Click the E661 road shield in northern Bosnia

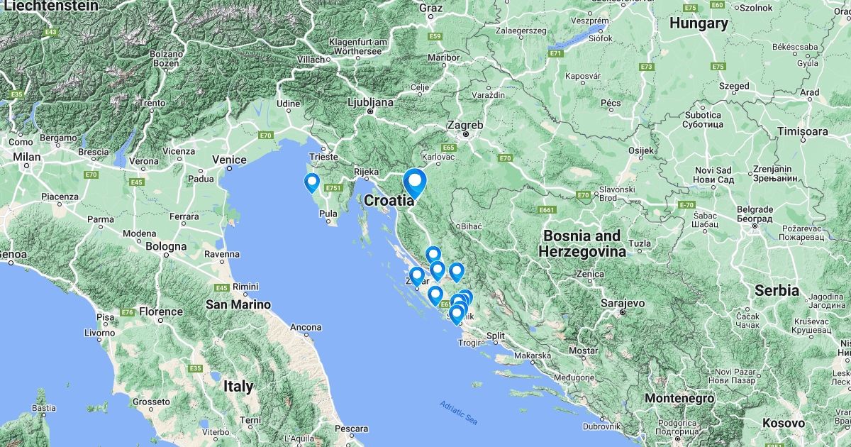tap(546, 210)
